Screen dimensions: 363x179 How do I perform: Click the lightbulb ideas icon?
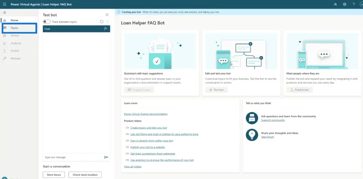coord(252,135)
